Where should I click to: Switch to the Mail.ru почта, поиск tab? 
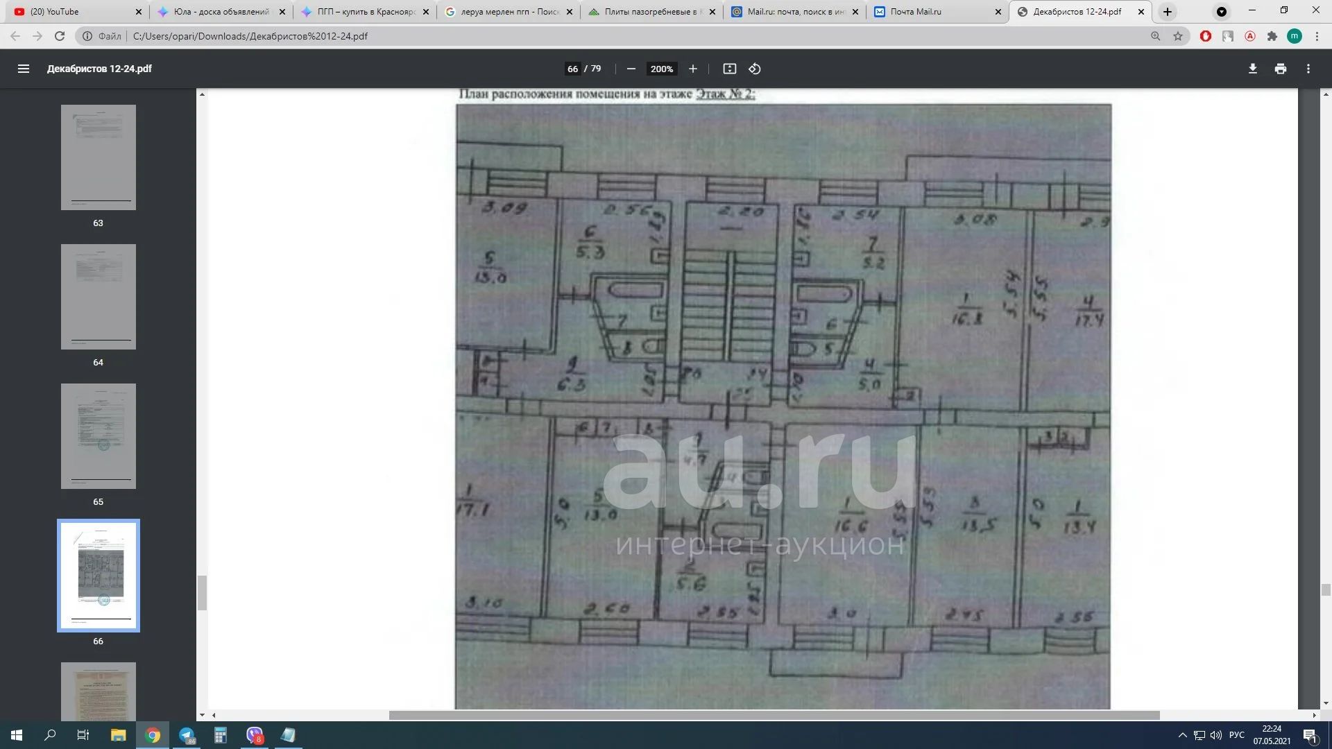pos(795,12)
